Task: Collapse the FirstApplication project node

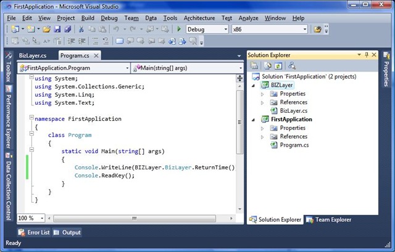Action: coord(254,120)
